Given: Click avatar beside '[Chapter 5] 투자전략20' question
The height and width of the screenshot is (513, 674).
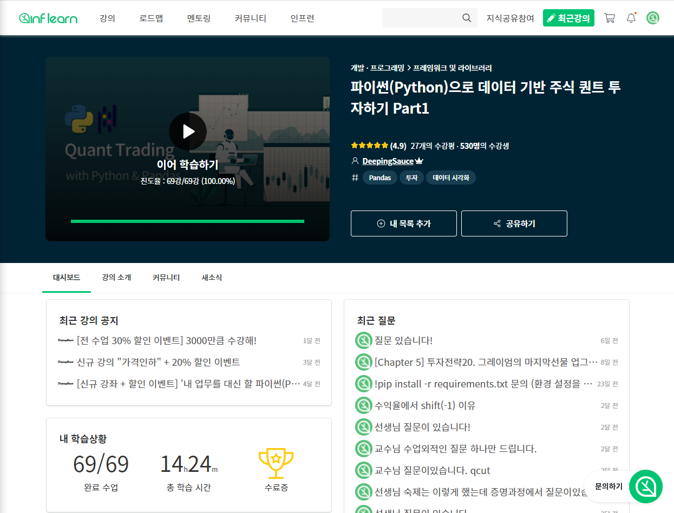Looking at the screenshot, I should pyautogui.click(x=363, y=362).
